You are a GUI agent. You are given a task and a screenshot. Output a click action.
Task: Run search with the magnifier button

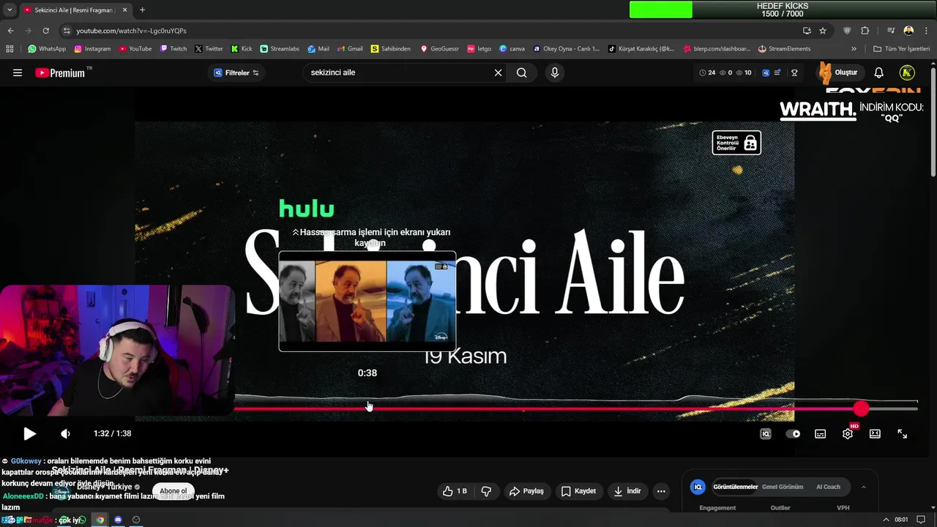click(x=521, y=72)
